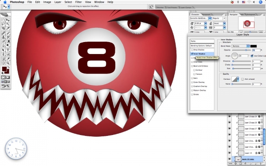The image size is (266, 166).
Task: Select the Move tool in the toolbox
Action: point(8,20)
